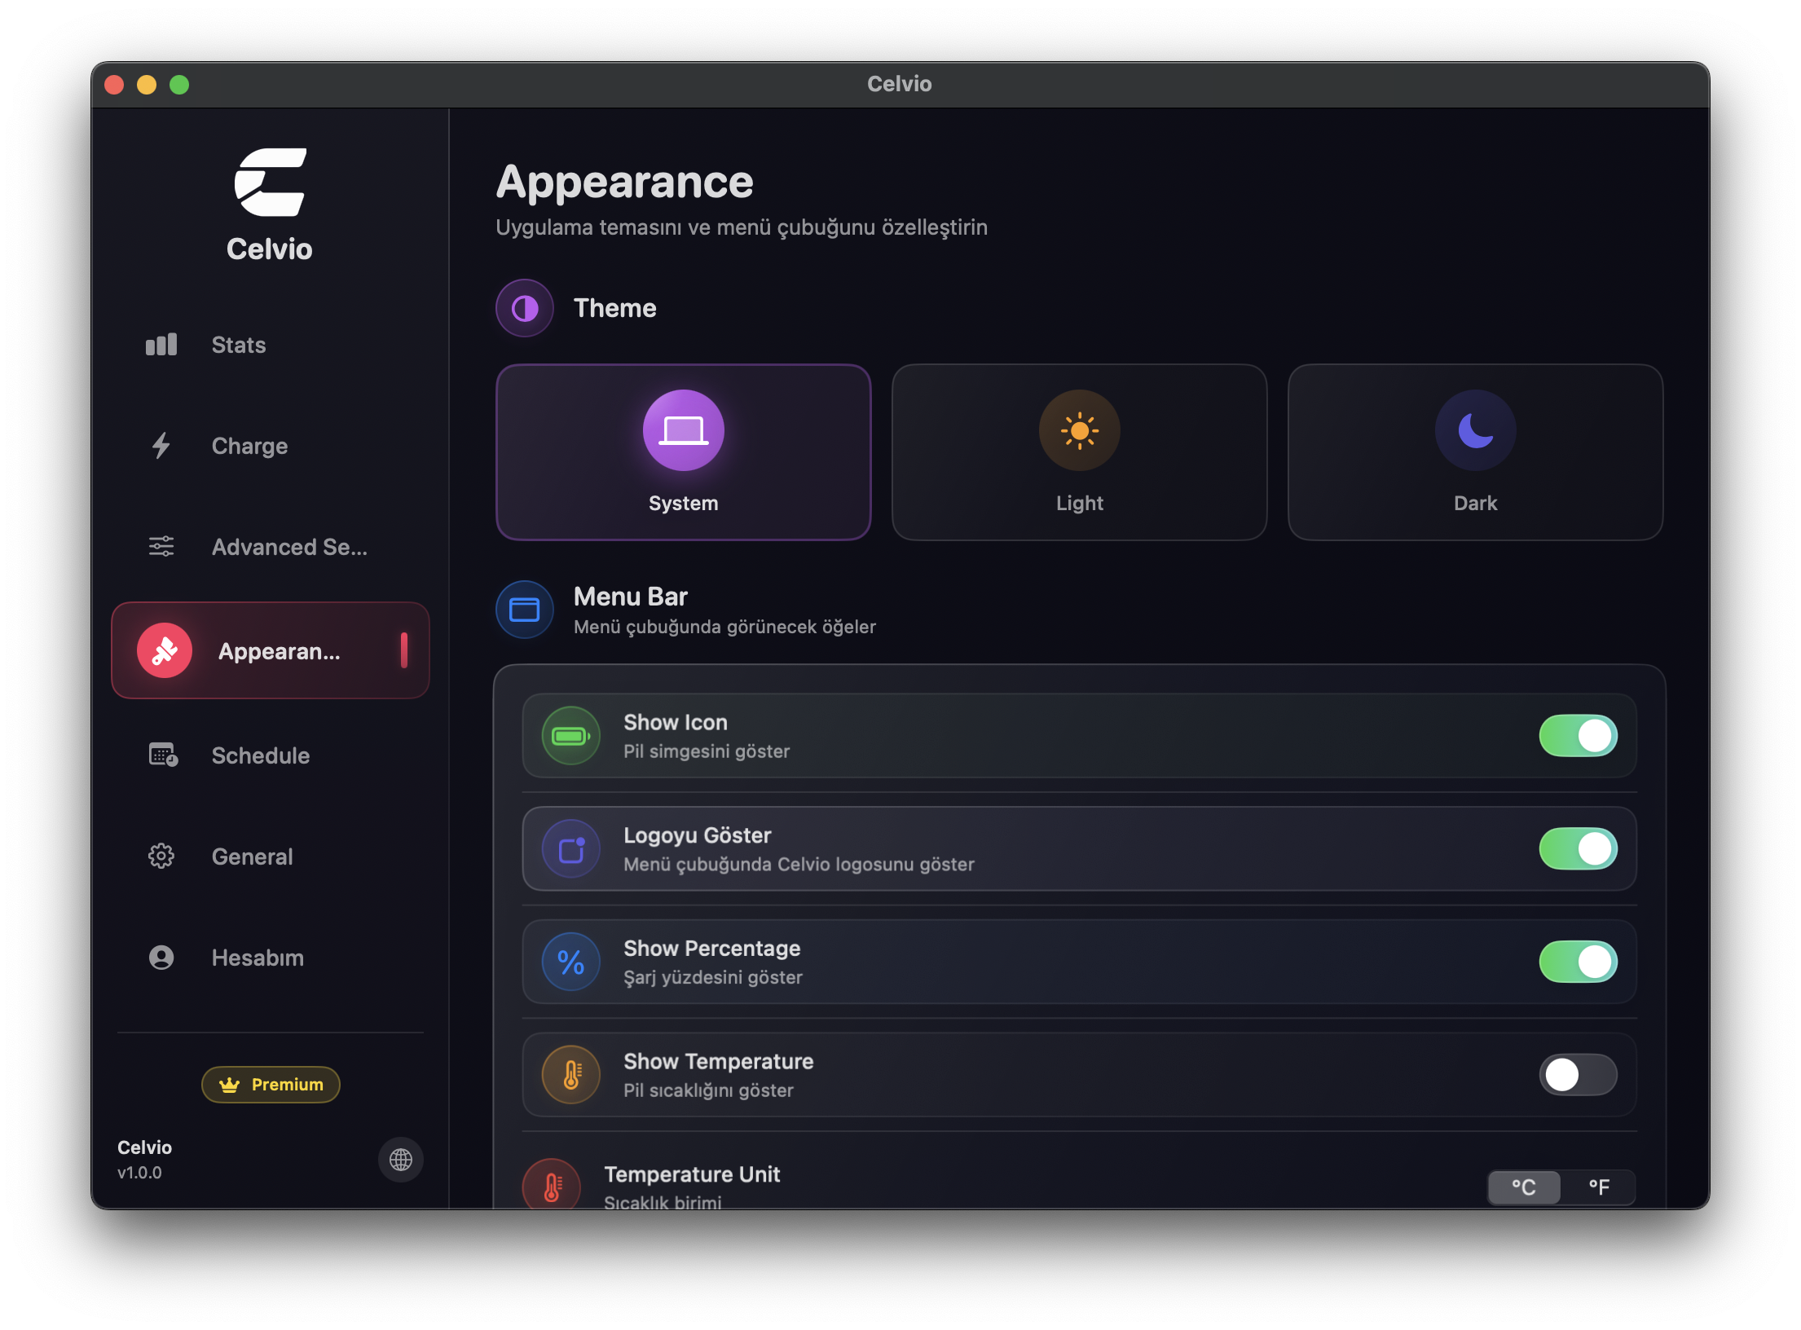The height and width of the screenshot is (1330, 1801).
Task: Click the language globe icon near version number
Action: pos(400,1160)
